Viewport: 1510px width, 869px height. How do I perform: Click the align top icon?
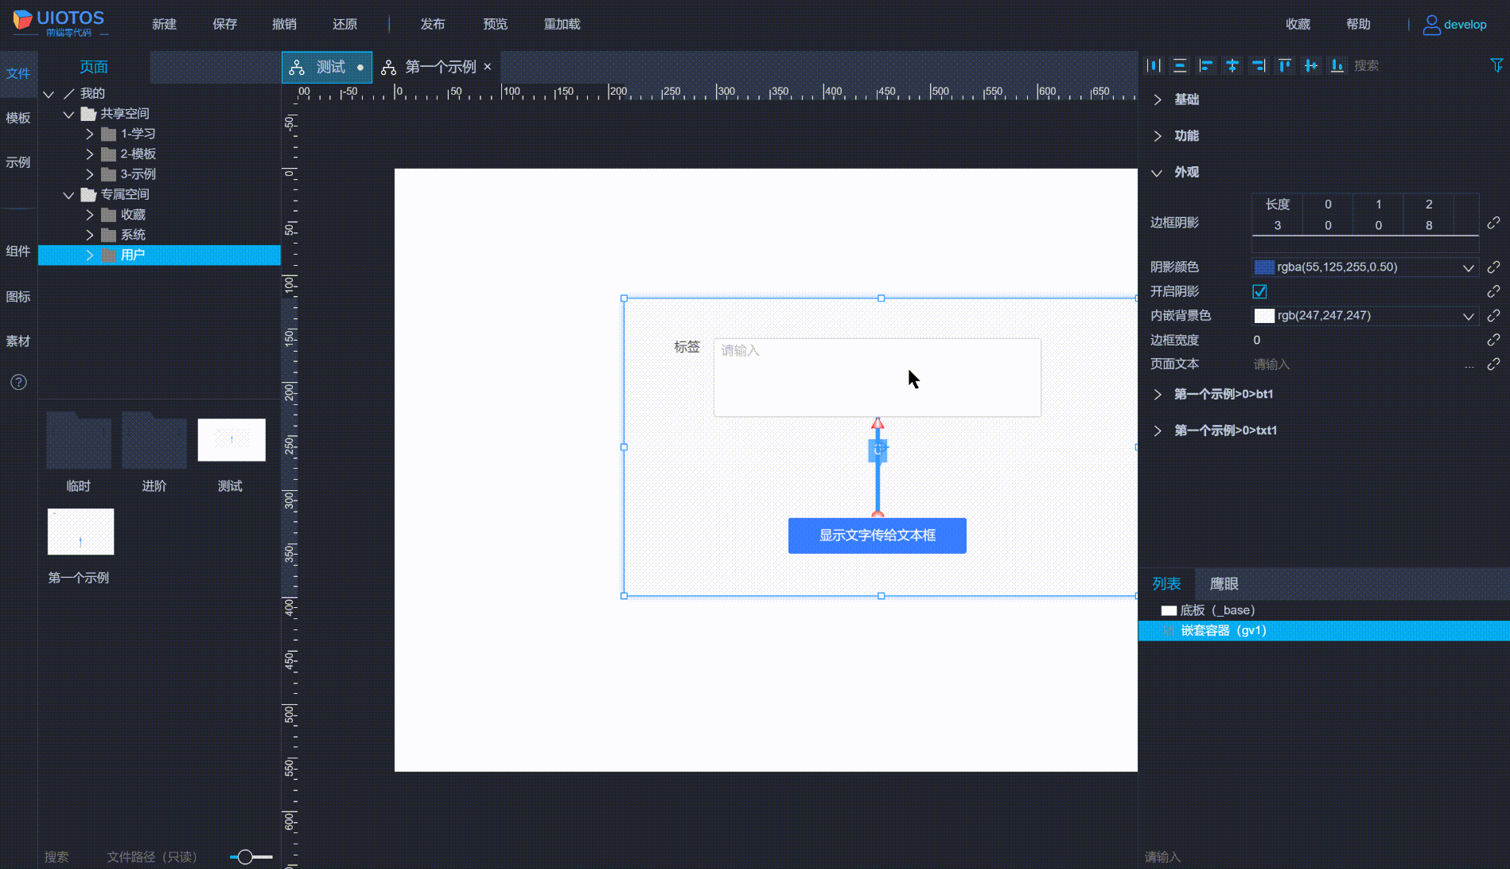coord(1284,66)
